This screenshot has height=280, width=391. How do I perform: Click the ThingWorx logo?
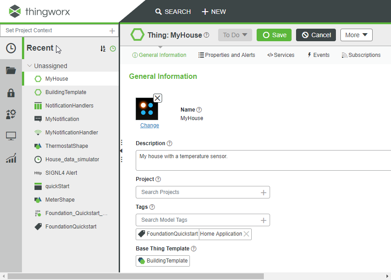39,12
